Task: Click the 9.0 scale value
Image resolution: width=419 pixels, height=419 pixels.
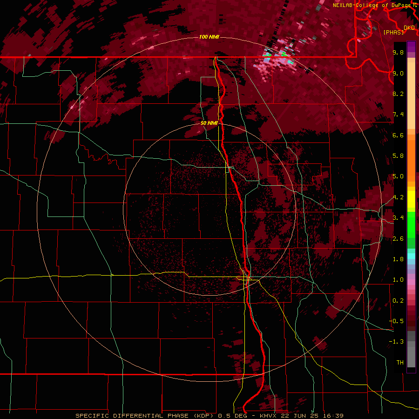Action: (x=398, y=73)
